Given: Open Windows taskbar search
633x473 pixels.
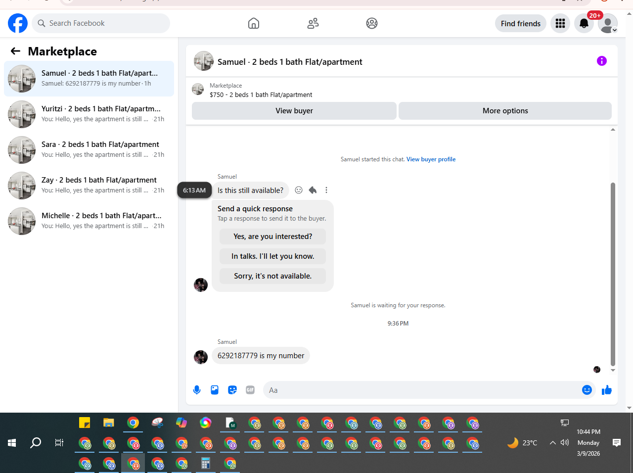Looking at the screenshot, I should click(x=36, y=443).
